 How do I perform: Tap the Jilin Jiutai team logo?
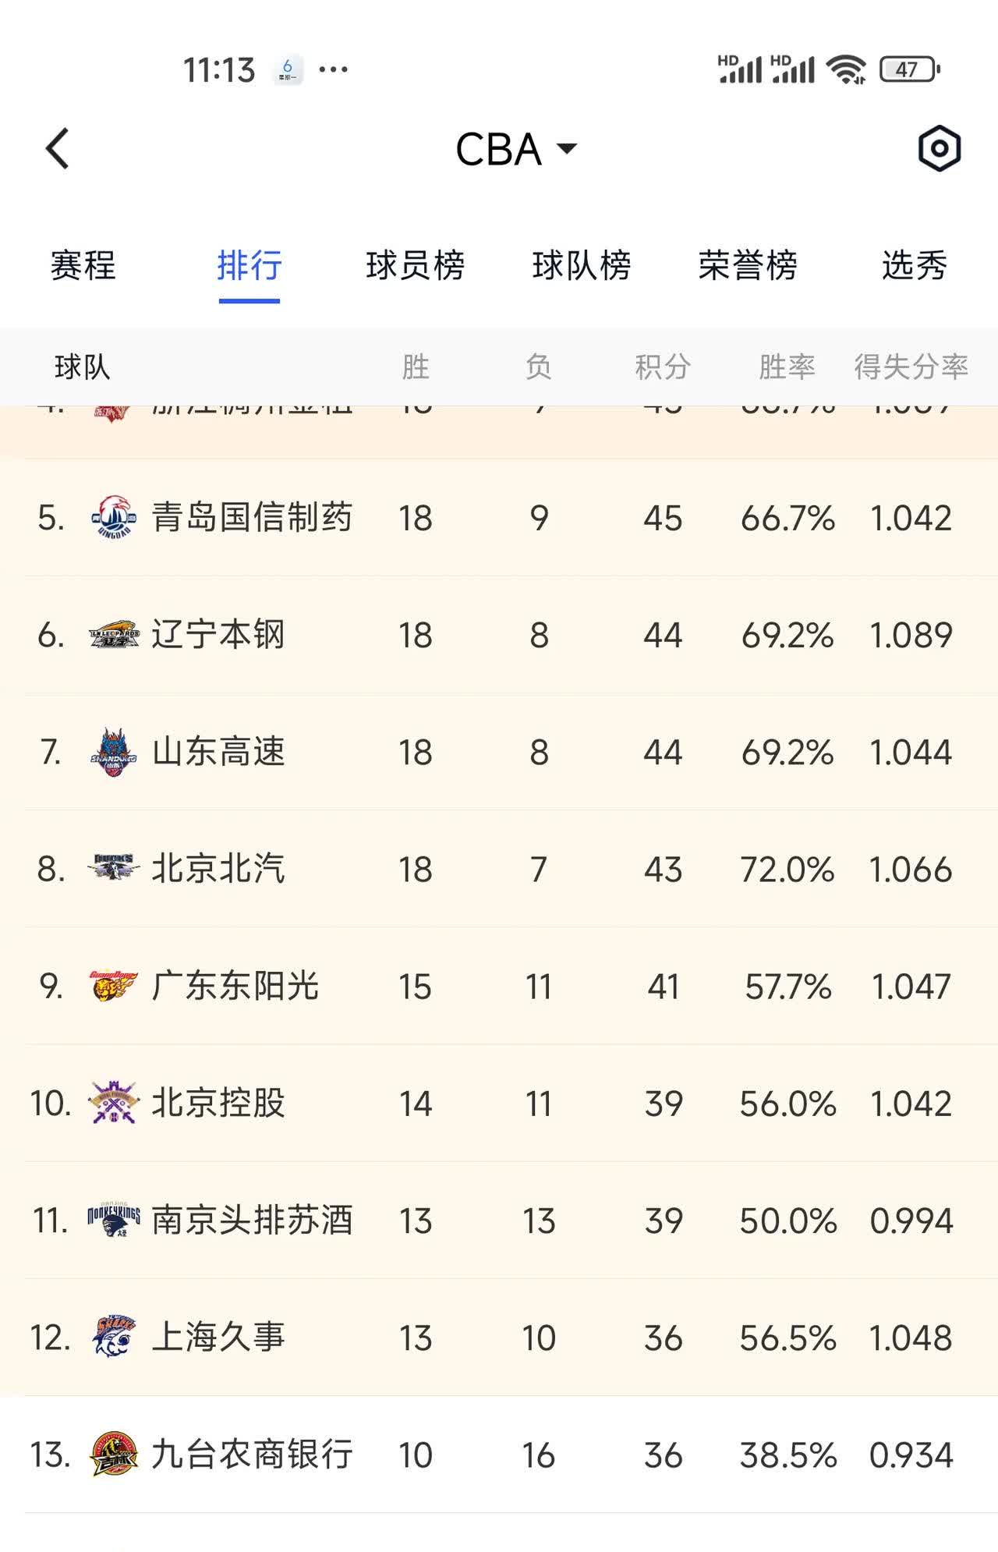coord(114,1455)
